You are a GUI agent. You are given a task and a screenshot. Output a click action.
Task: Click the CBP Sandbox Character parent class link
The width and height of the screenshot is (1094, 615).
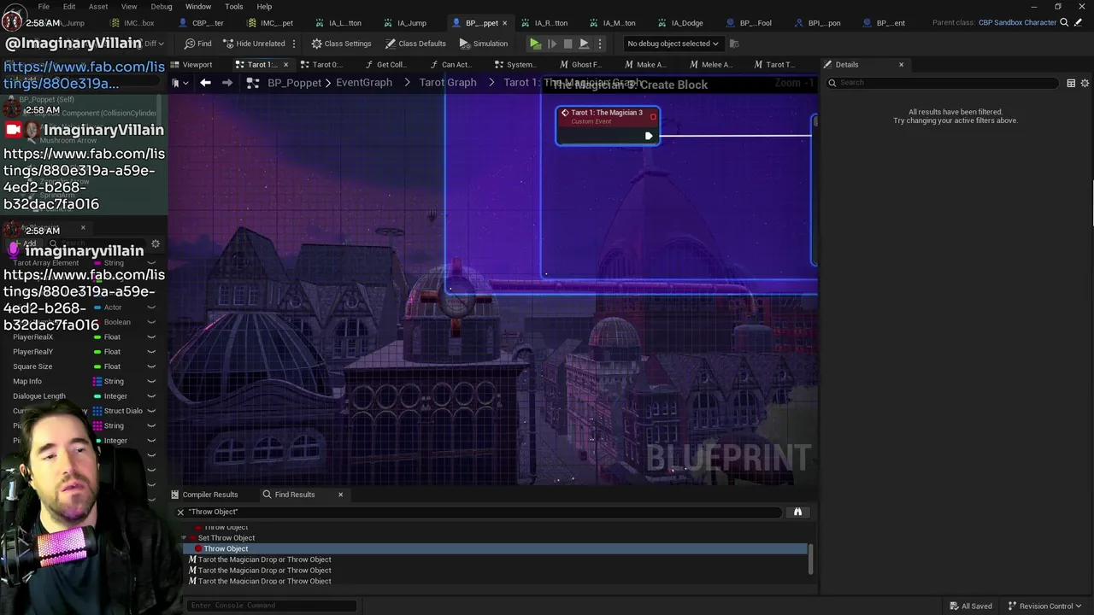click(1017, 23)
